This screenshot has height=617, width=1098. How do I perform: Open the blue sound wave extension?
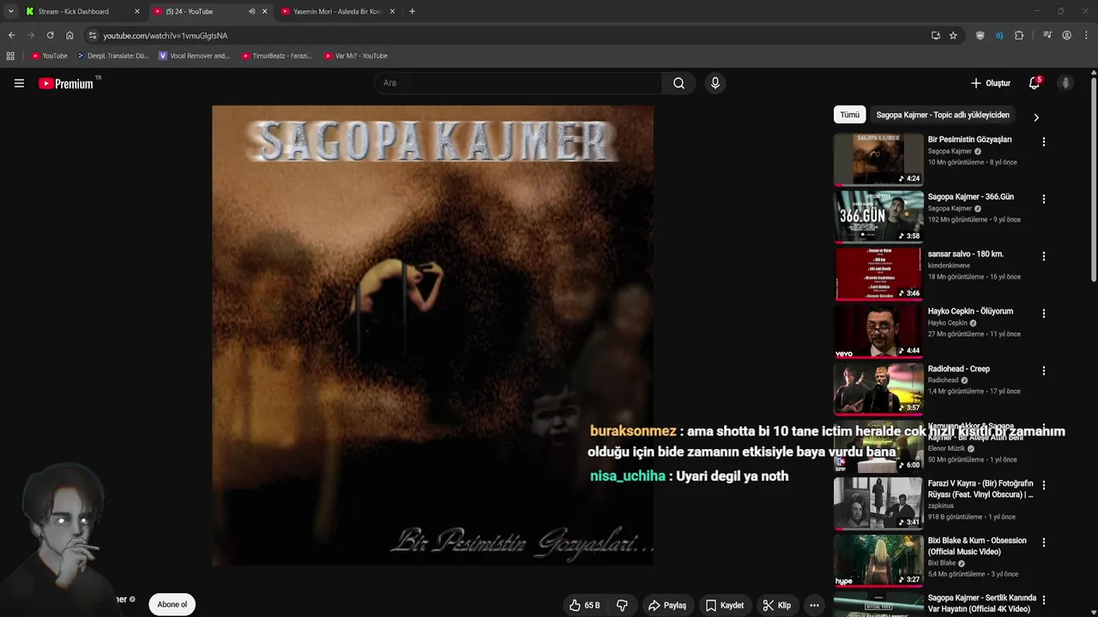pos(999,35)
